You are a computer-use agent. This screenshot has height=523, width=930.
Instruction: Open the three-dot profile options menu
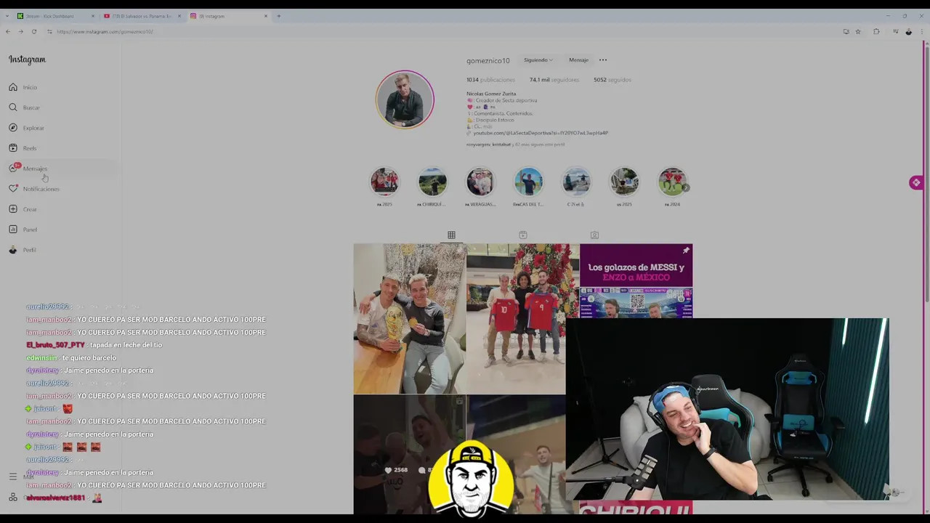tap(603, 60)
